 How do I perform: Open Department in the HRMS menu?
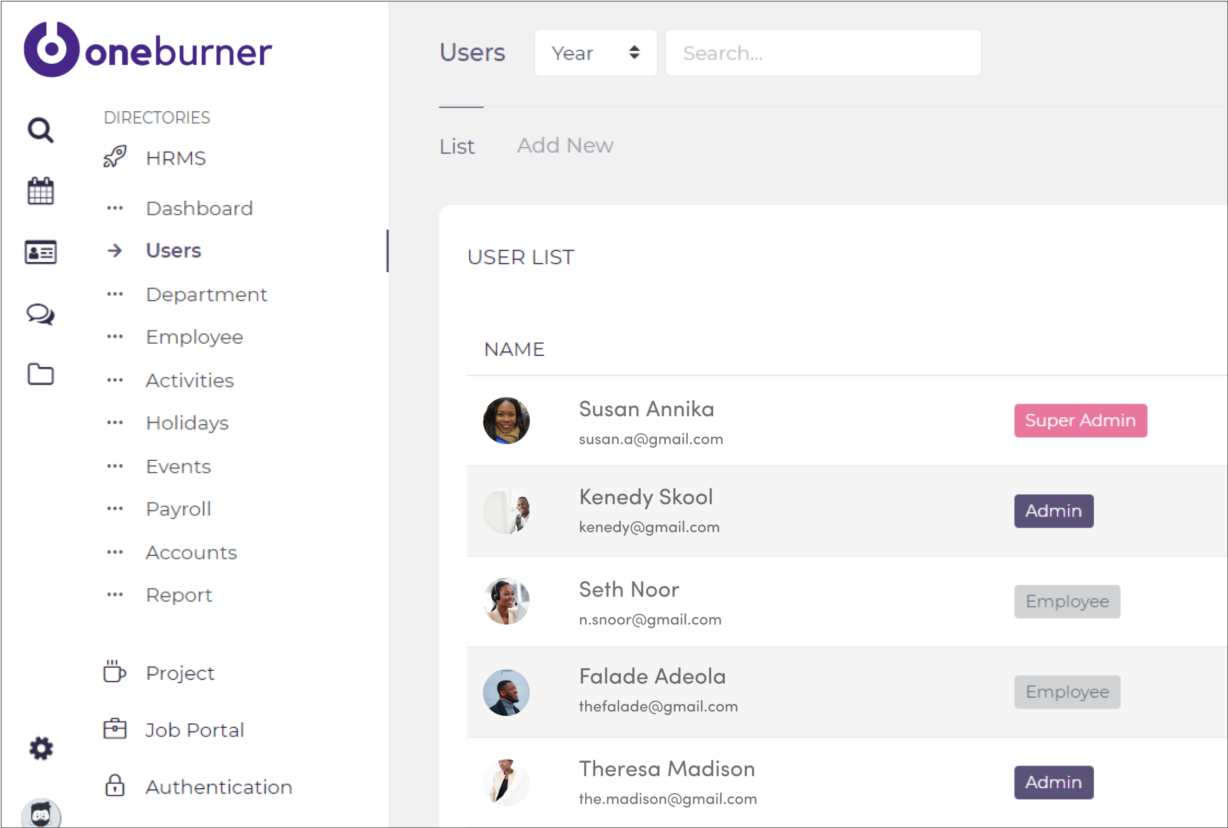(x=206, y=294)
